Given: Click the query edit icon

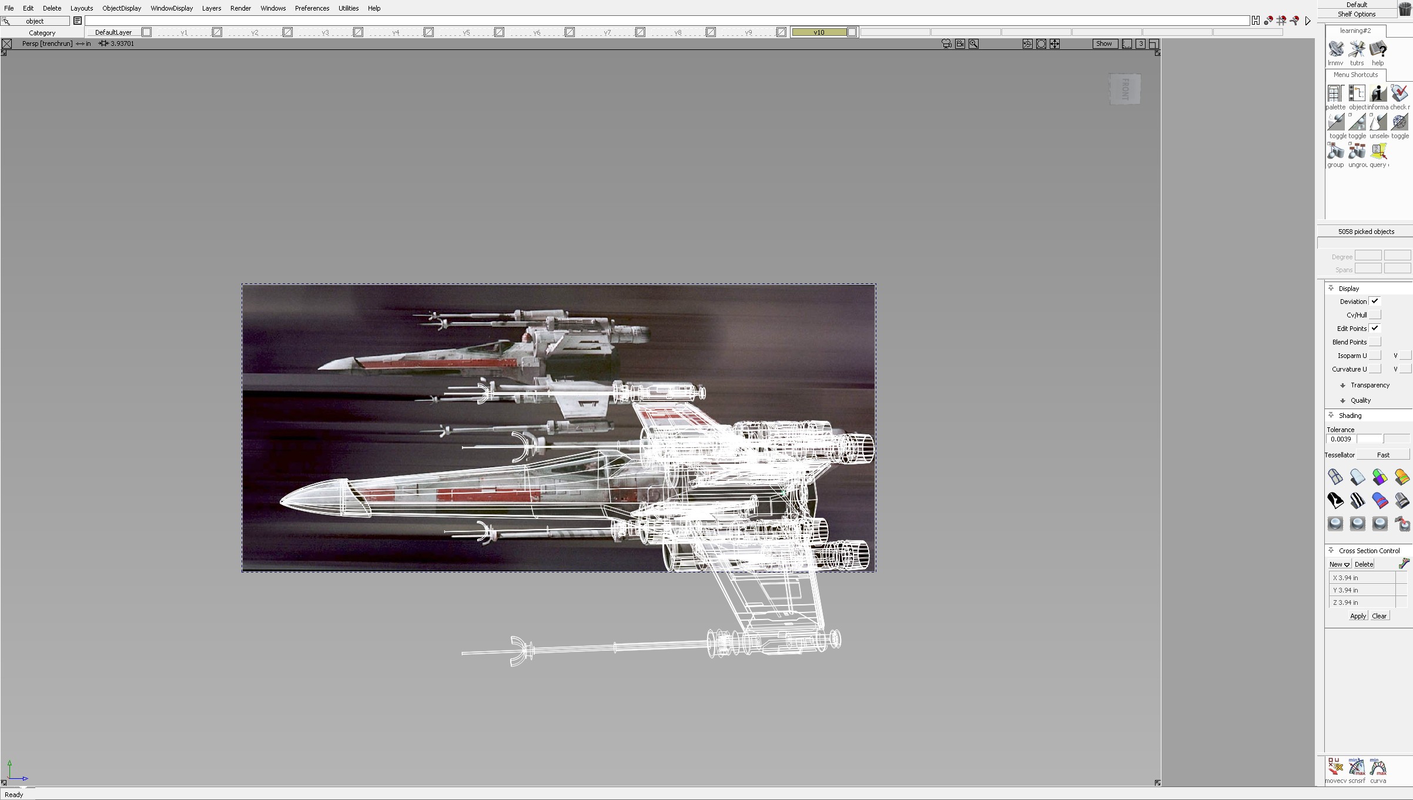Looking at the screenshot, I should click(1378, 152).
